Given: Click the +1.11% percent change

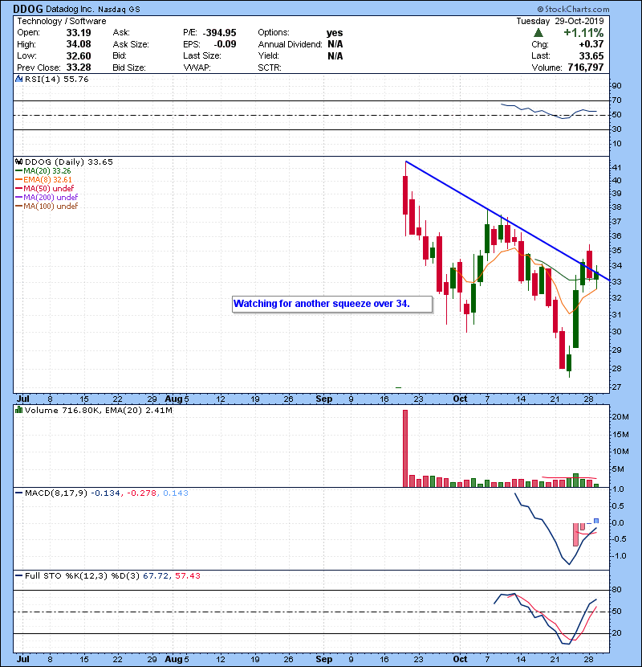Looking at the screenshot, I should click(x=583, y=33).
